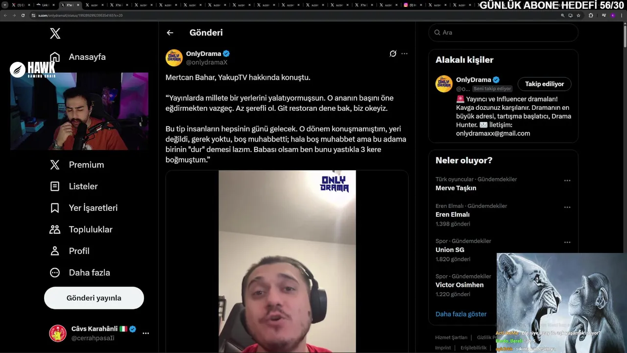The width and height of the screenshot is (627, 353).
Task: Click Takip ediliyor button for OnlyDrama
Action: pyautogui.click(x=544, y=84)
